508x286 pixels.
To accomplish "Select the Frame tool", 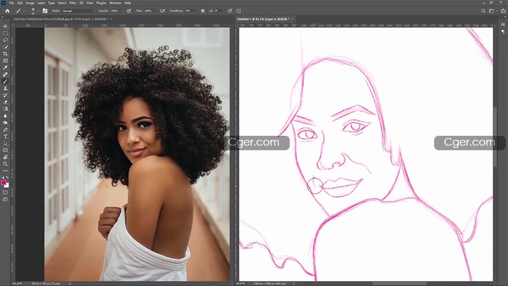I will click(x=5, y=61).
